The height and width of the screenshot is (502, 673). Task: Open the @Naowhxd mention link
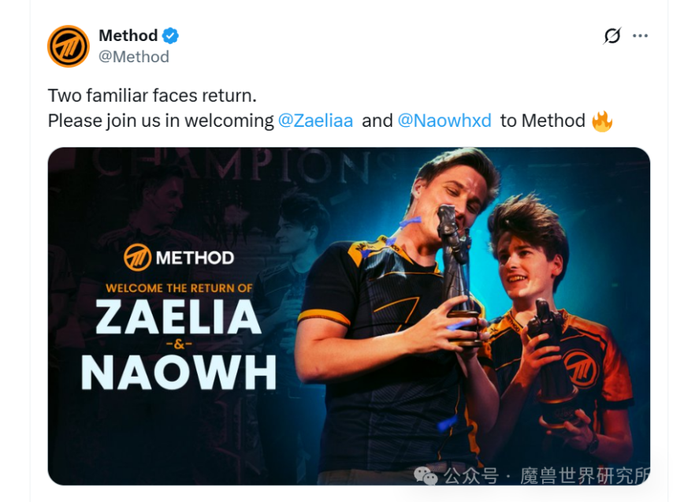[x=444, y=121]
